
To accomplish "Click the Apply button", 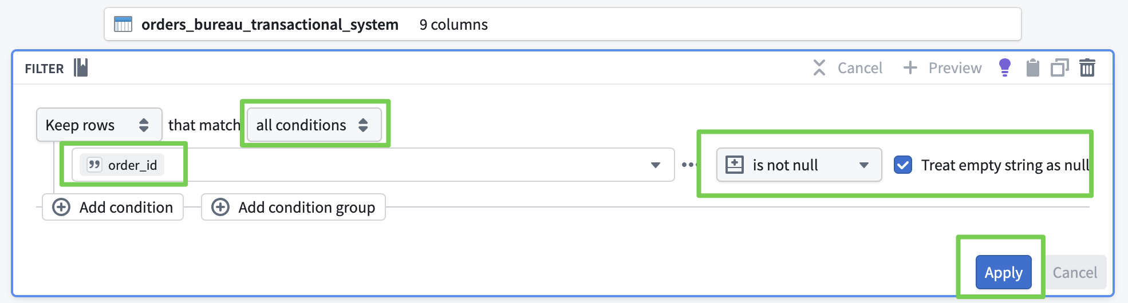I will click(1003, 273).
